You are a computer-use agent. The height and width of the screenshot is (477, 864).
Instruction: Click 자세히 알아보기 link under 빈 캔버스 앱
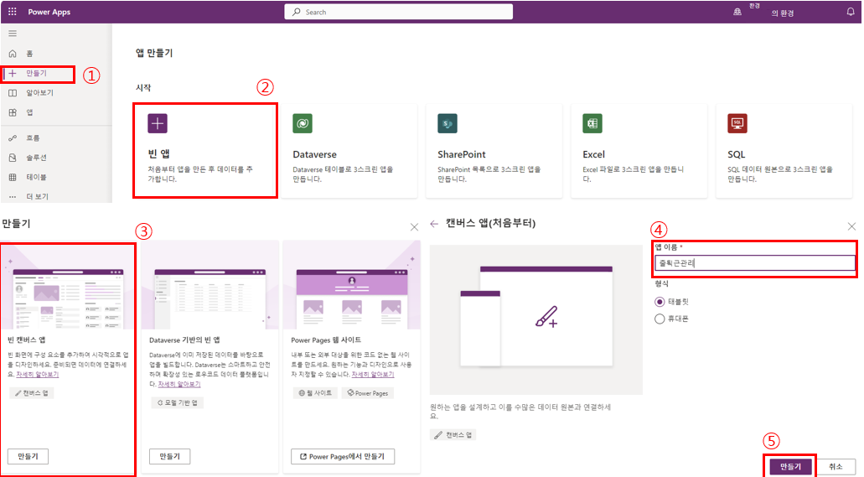point(38,375)
